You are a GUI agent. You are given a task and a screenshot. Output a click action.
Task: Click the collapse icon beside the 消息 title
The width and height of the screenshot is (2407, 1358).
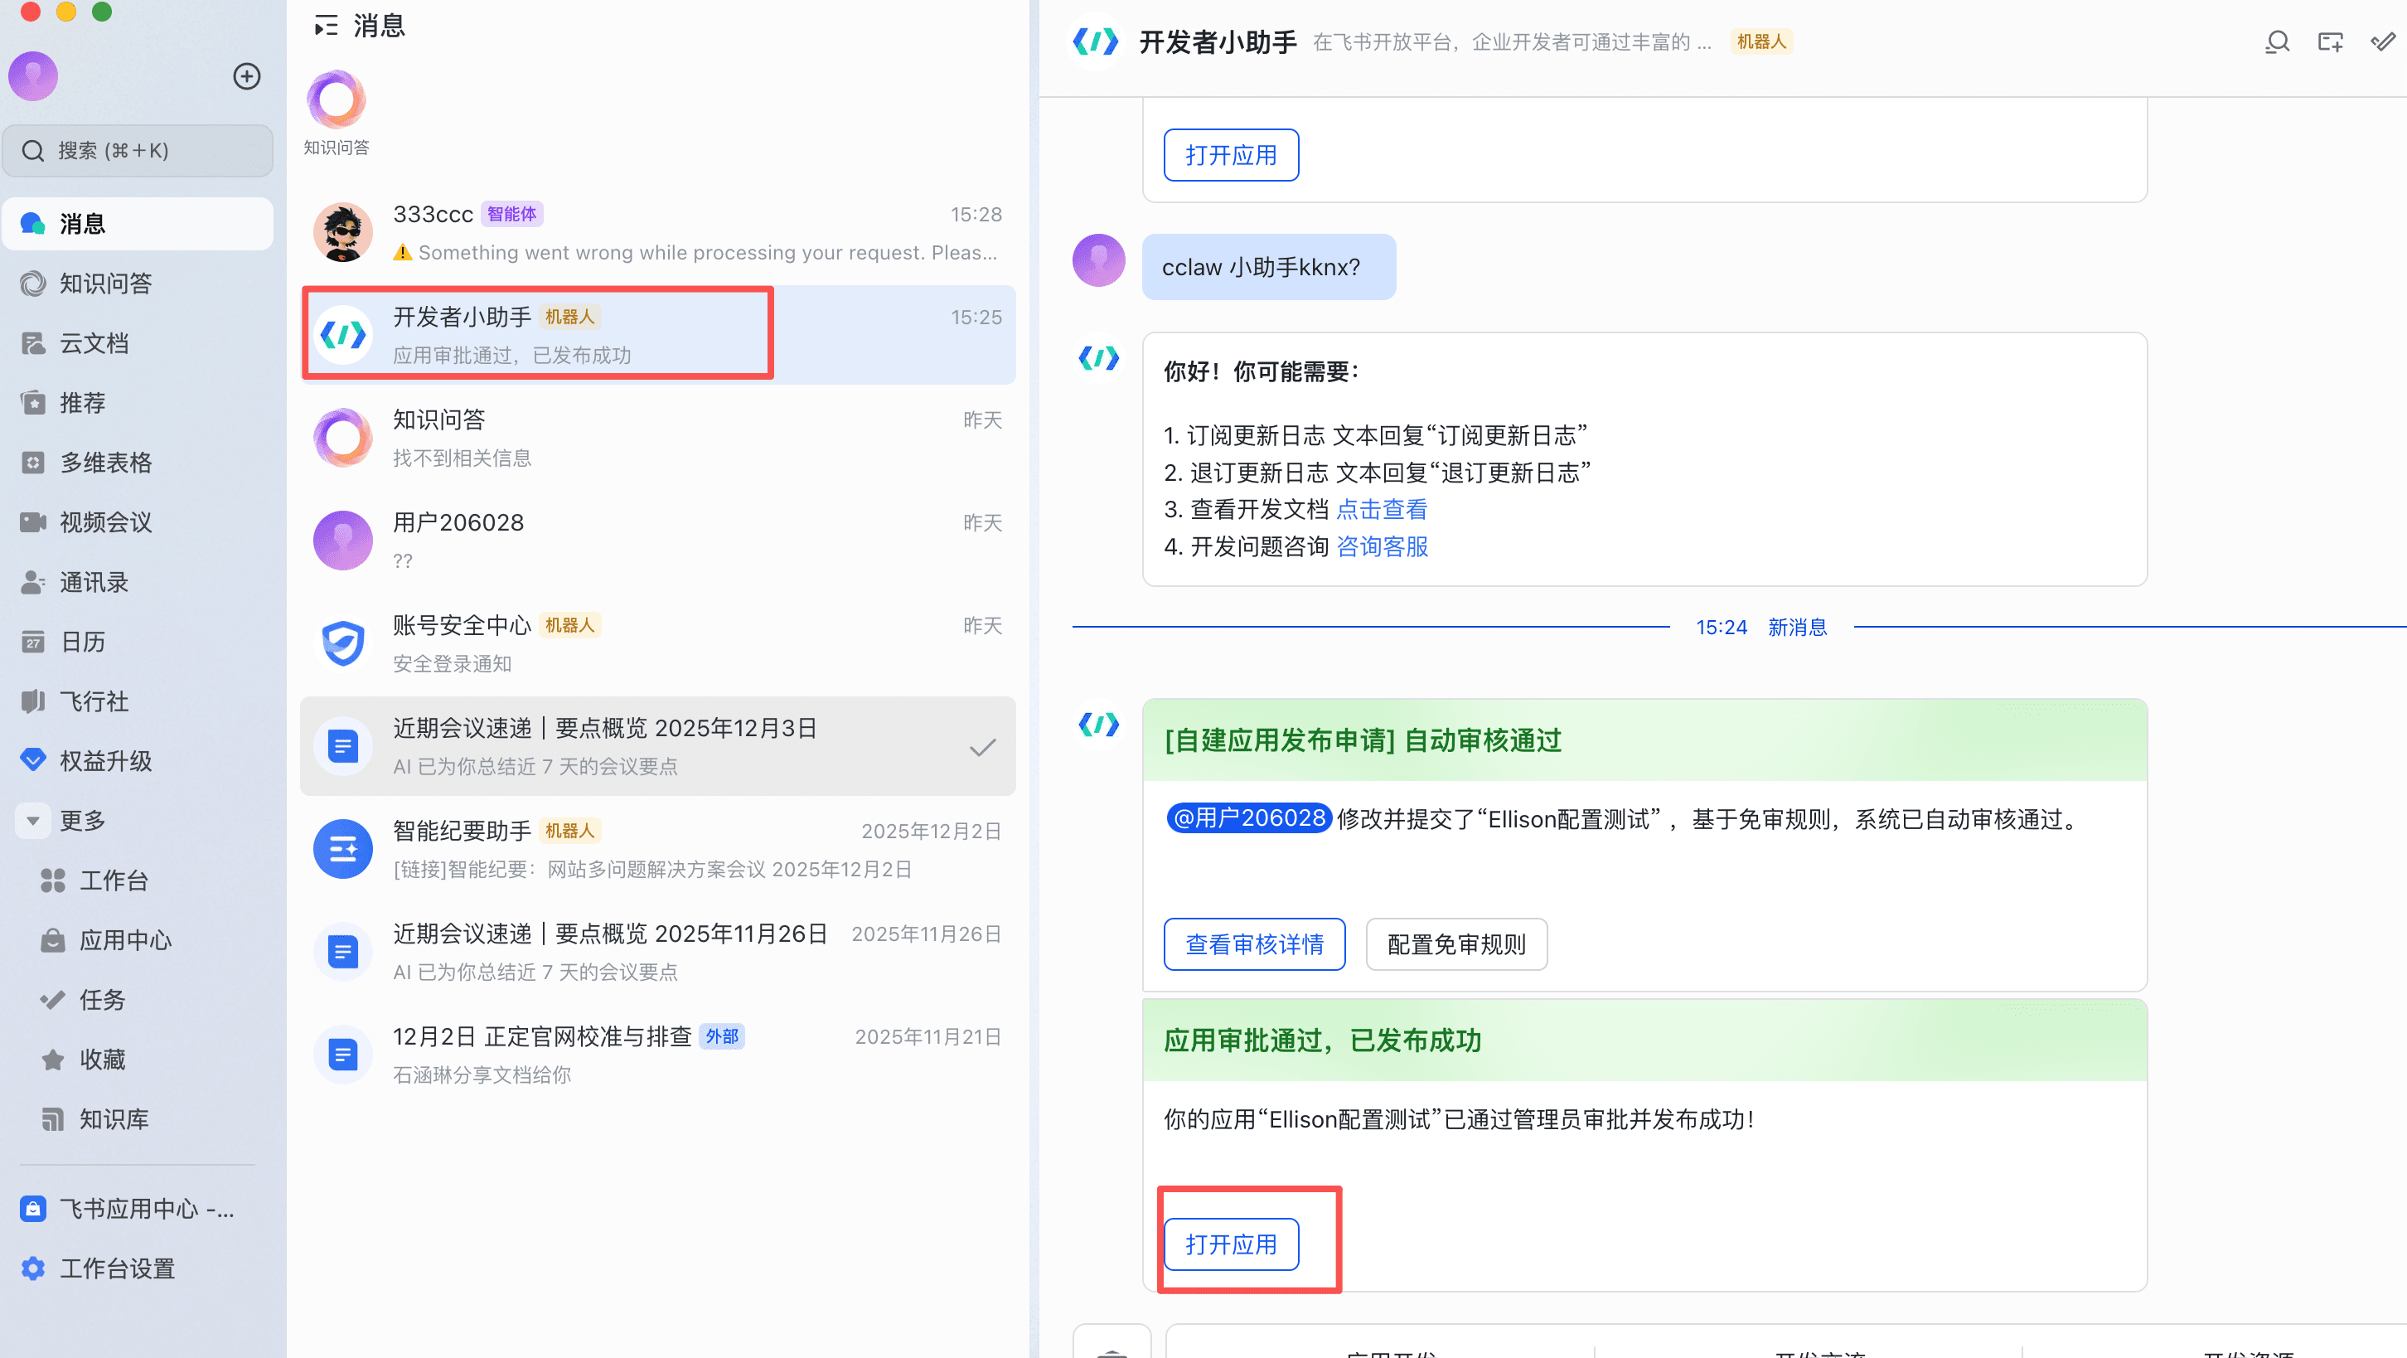pos(326,25)
